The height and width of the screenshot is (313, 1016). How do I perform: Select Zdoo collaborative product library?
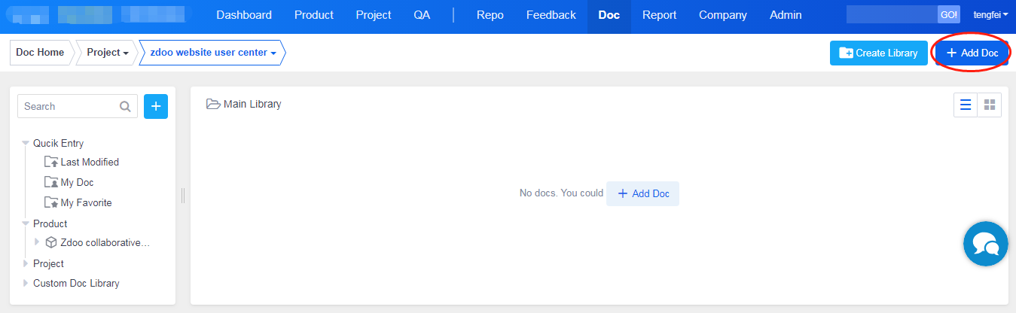(x=105, y=242)
